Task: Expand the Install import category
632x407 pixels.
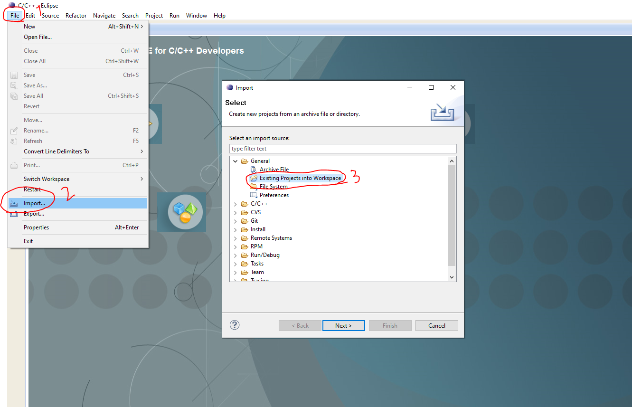Action: click(236, 229)
